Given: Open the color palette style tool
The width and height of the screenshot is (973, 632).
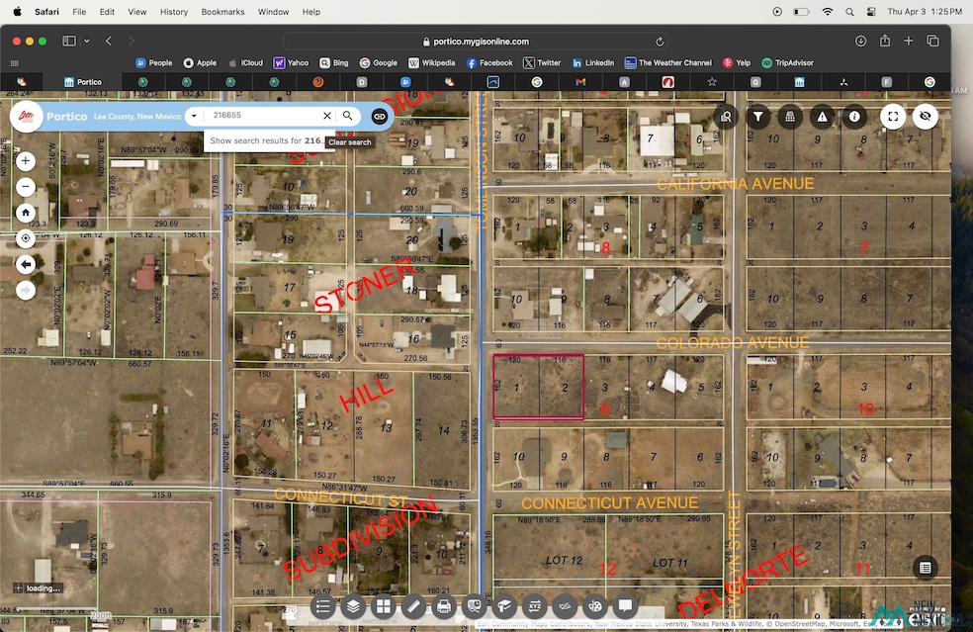Looking at the screenshot, I should click(595, 606).
